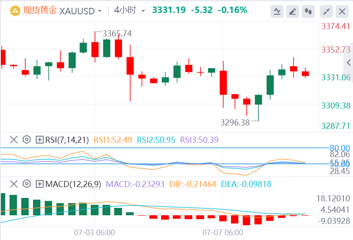
Task: Select the drawing pencil tool
Action: coord(293,11)
